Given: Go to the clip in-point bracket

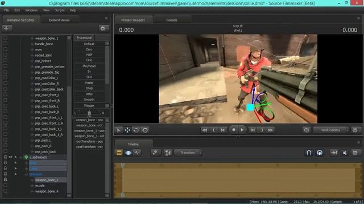Looking at the screenshot, I should pos(214,130).
